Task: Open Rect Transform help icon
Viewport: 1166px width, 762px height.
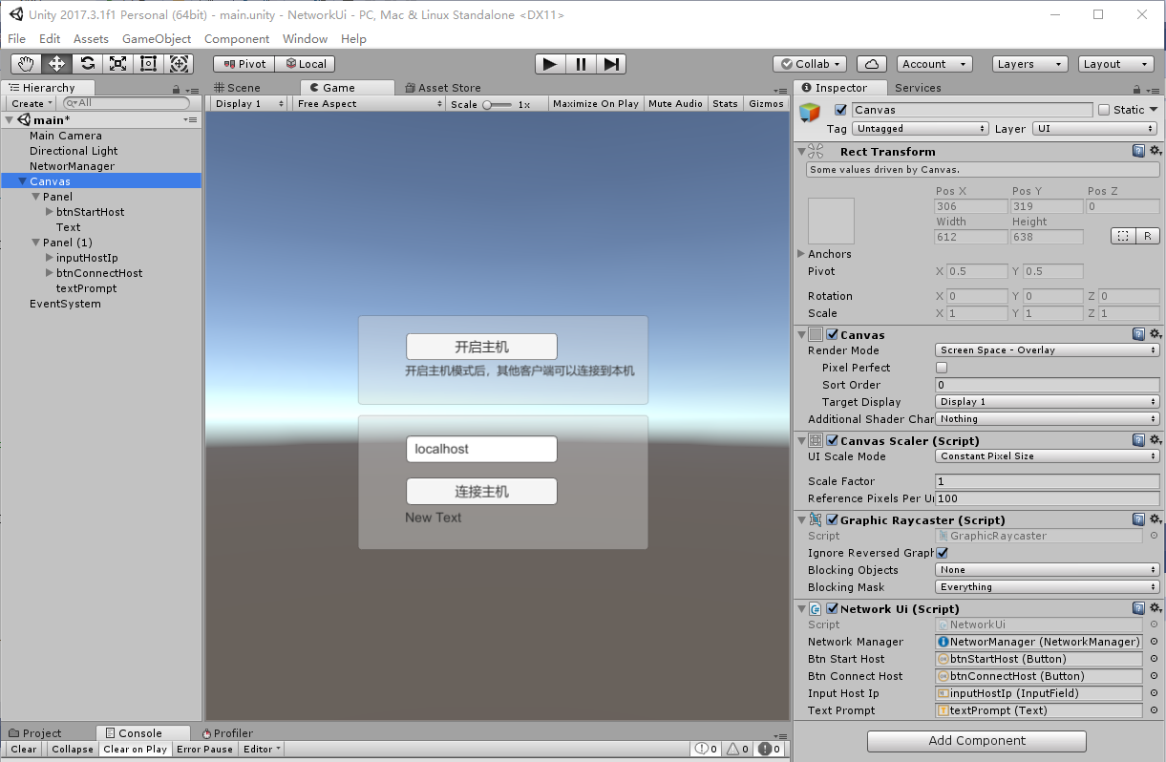Action: click(x=1138, y=151)
